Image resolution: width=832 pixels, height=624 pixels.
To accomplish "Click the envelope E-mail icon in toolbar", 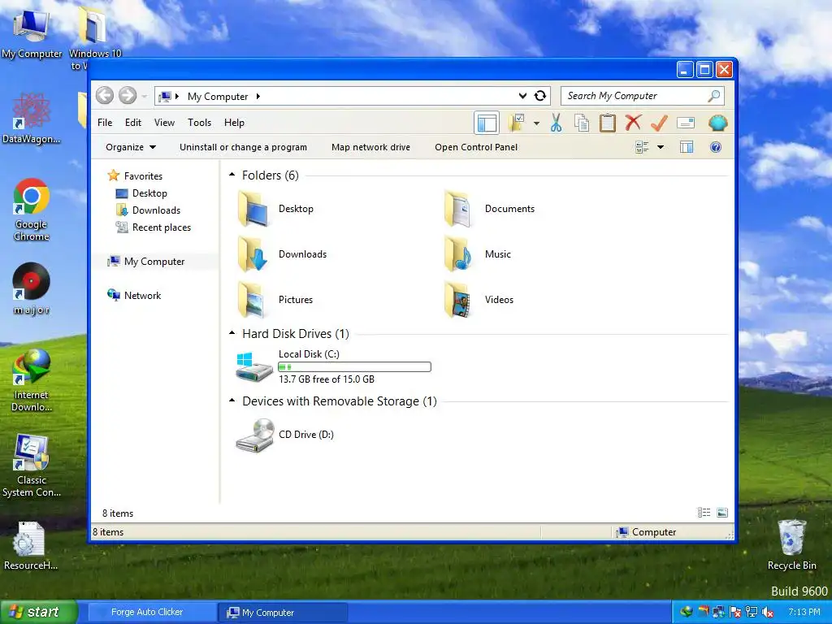I will (686, 123).
